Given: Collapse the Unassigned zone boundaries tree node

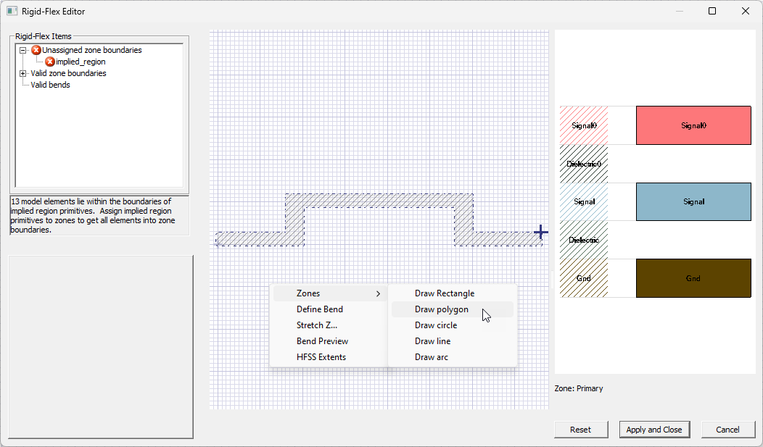Looking at the screenshot, I should (25, 50).
